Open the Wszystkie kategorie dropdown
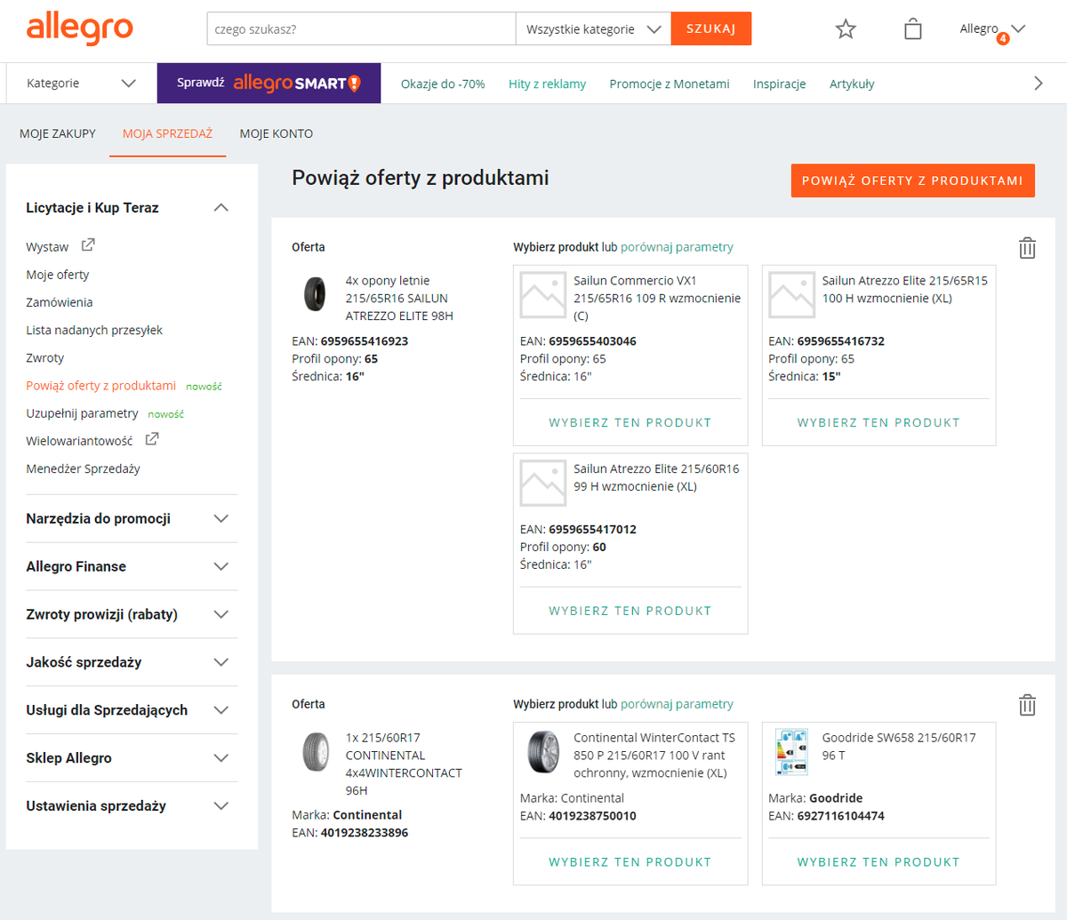 tap(593, 29)
